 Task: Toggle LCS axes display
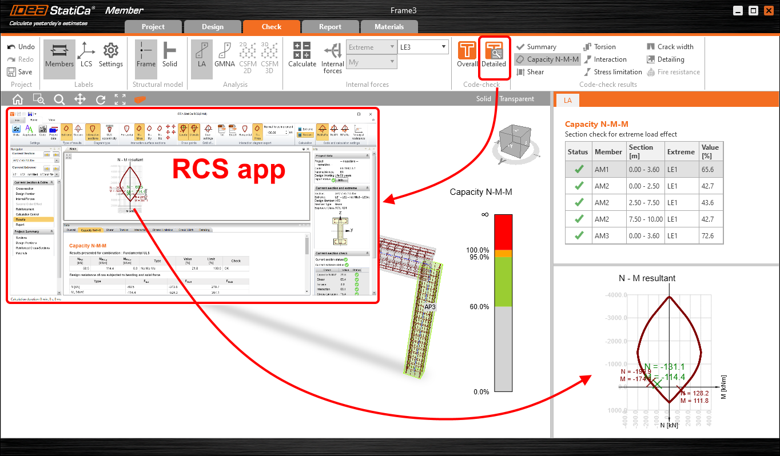(86, 55)
